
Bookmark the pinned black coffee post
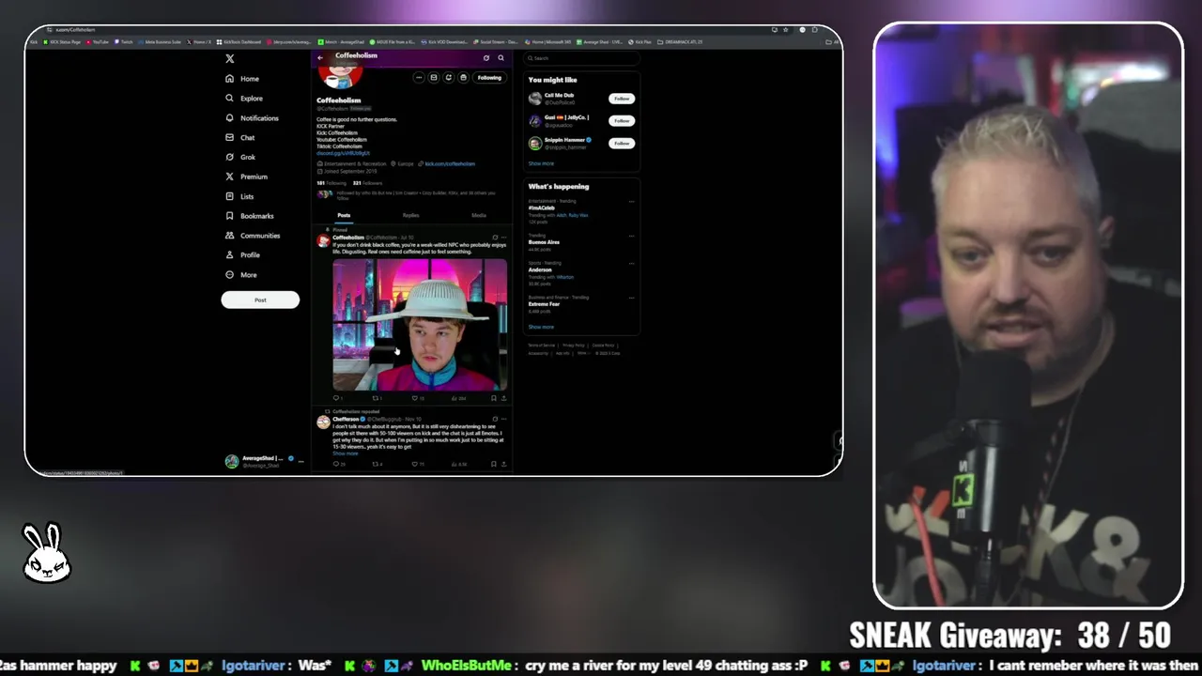[494, 398]
